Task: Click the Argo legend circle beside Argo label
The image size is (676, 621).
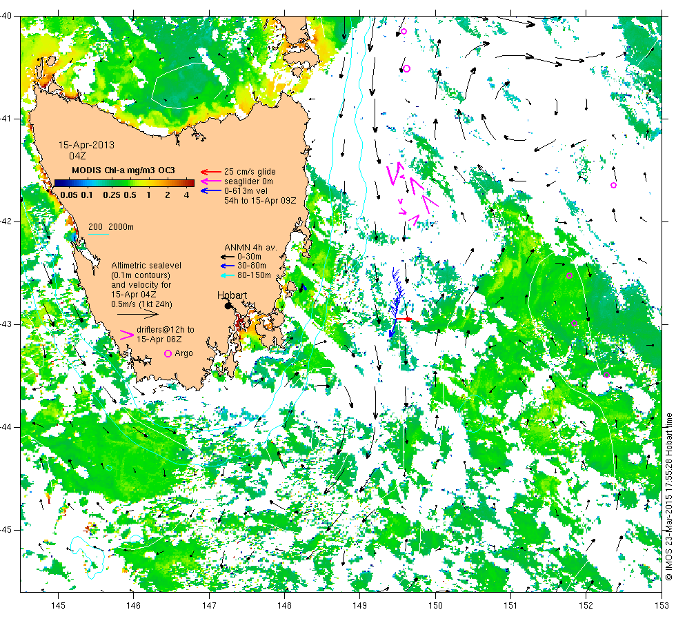Action: [x=168, y=353]
